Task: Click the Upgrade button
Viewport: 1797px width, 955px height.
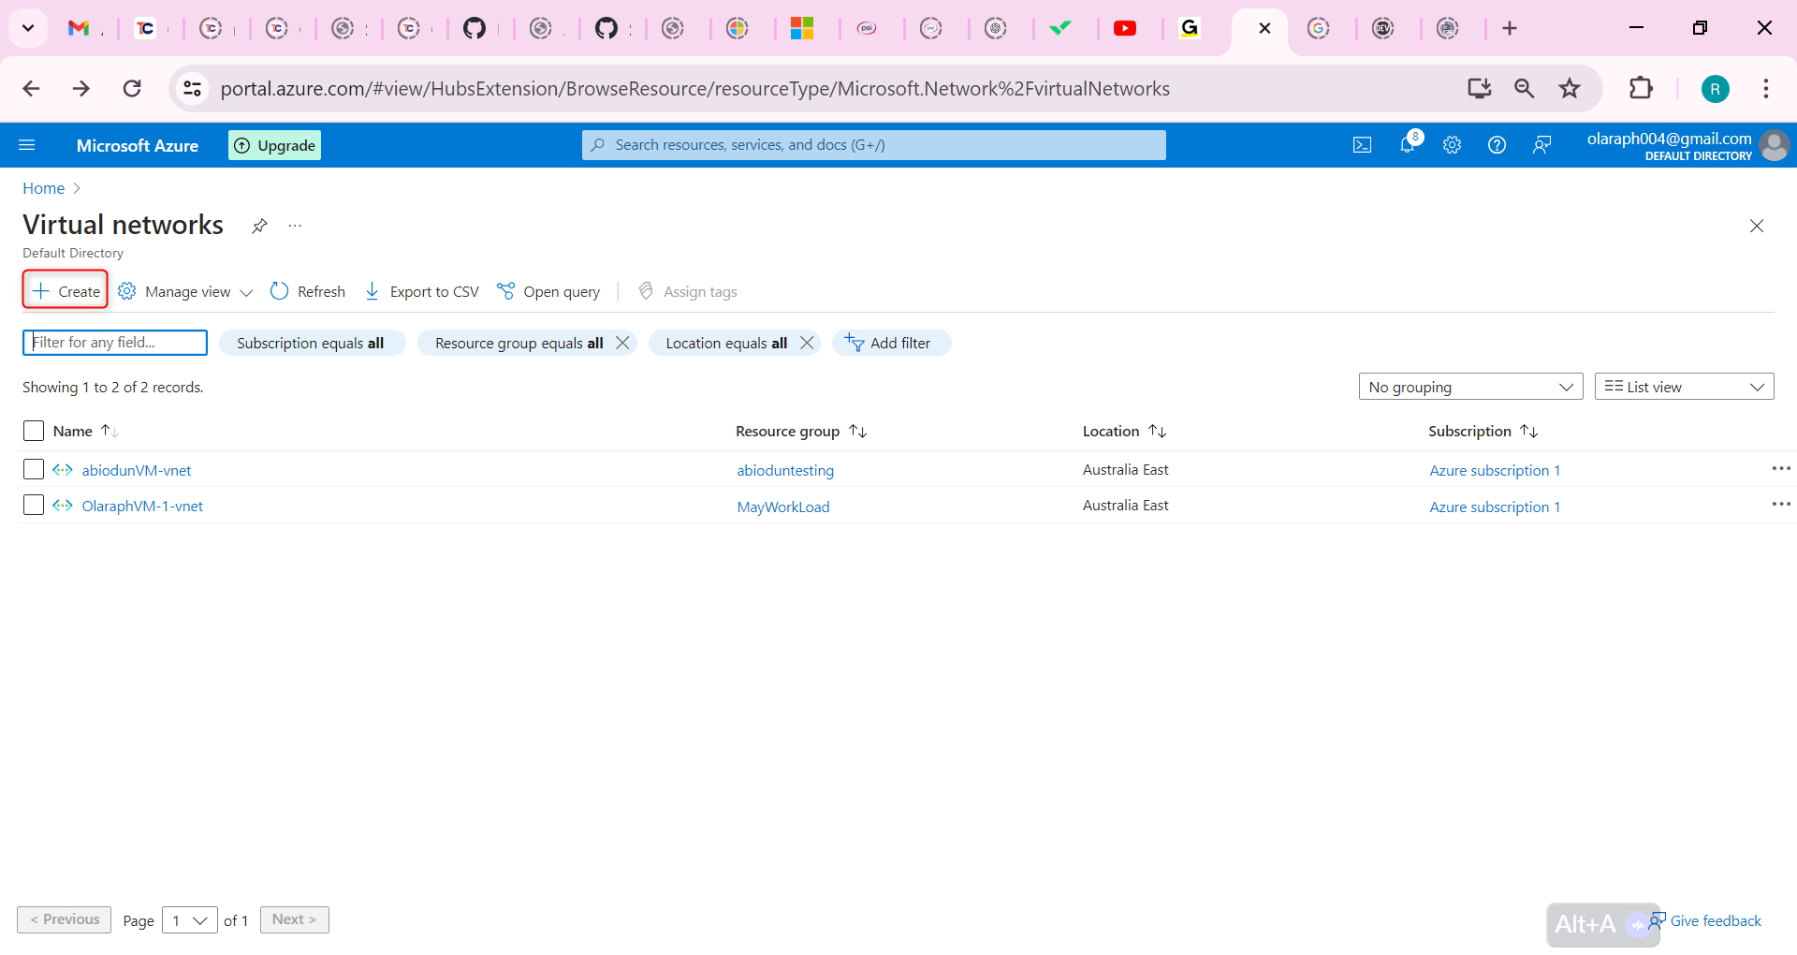Action: [274, 145]
